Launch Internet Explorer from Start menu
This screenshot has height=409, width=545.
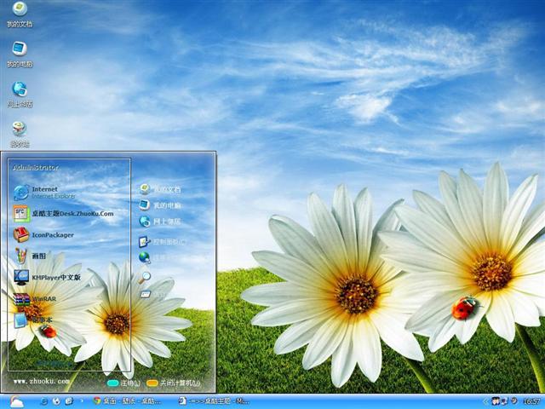(44, 193)
